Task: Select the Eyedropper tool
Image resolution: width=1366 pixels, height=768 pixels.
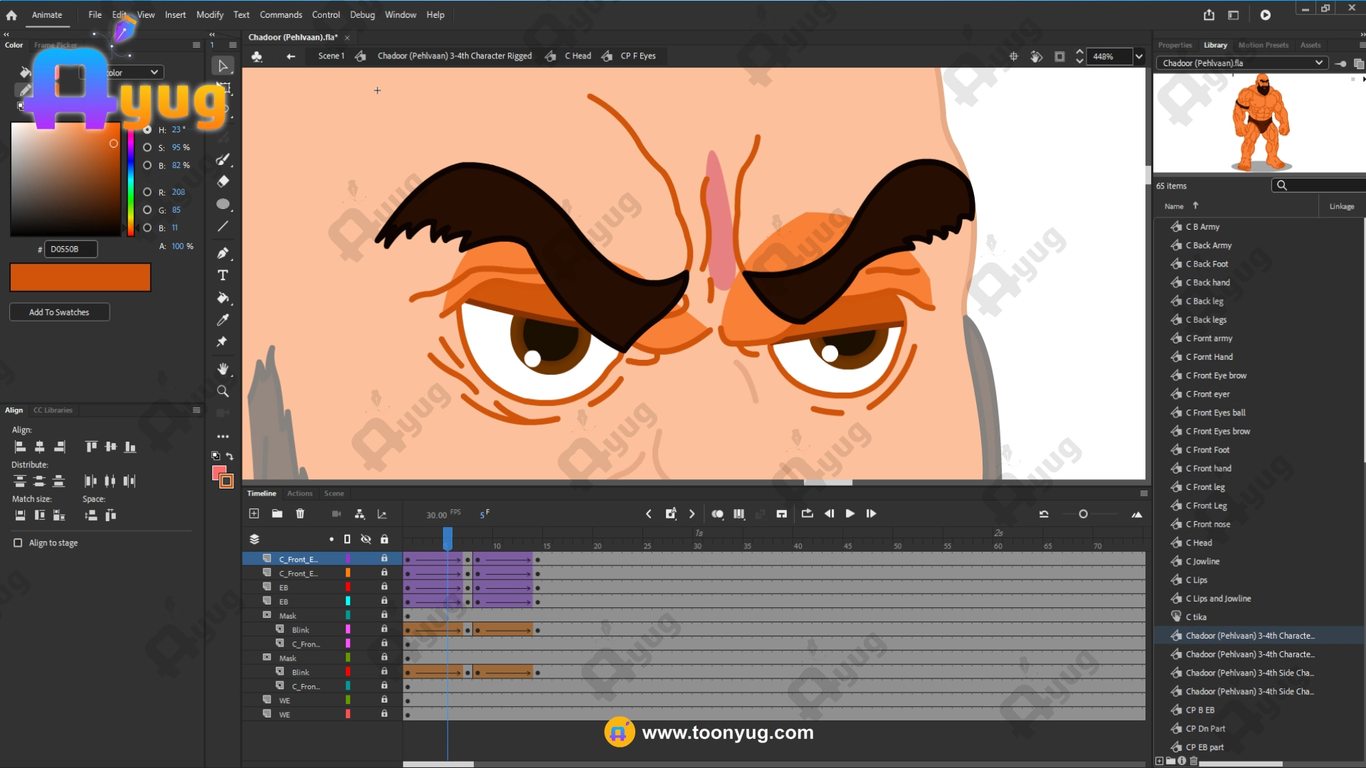Action: pos(223,320)
